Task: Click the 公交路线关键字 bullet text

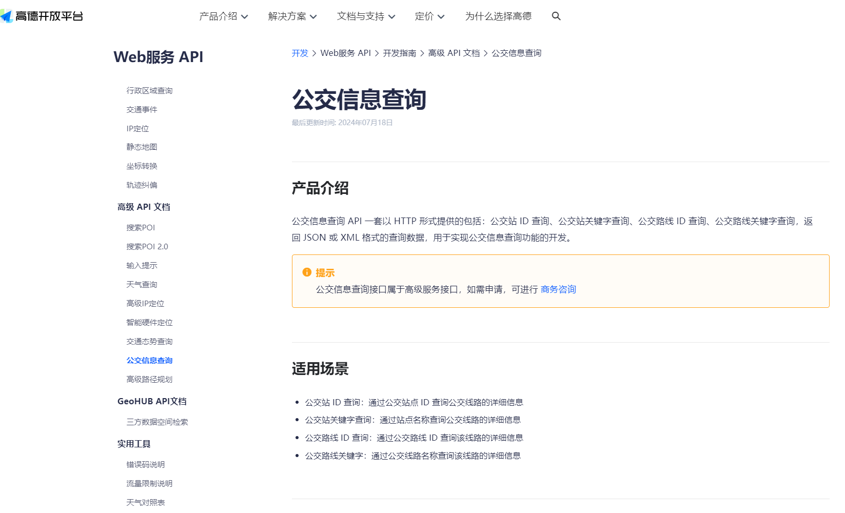Action: pyautogui.click(x=413, y=456)
